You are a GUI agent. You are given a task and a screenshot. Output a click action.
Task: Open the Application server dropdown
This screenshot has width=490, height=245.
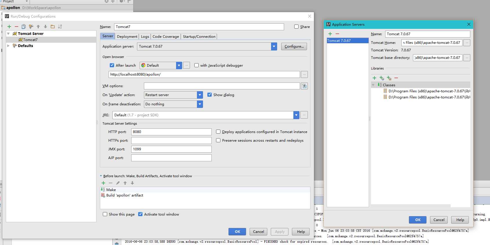tap(274, 46)
